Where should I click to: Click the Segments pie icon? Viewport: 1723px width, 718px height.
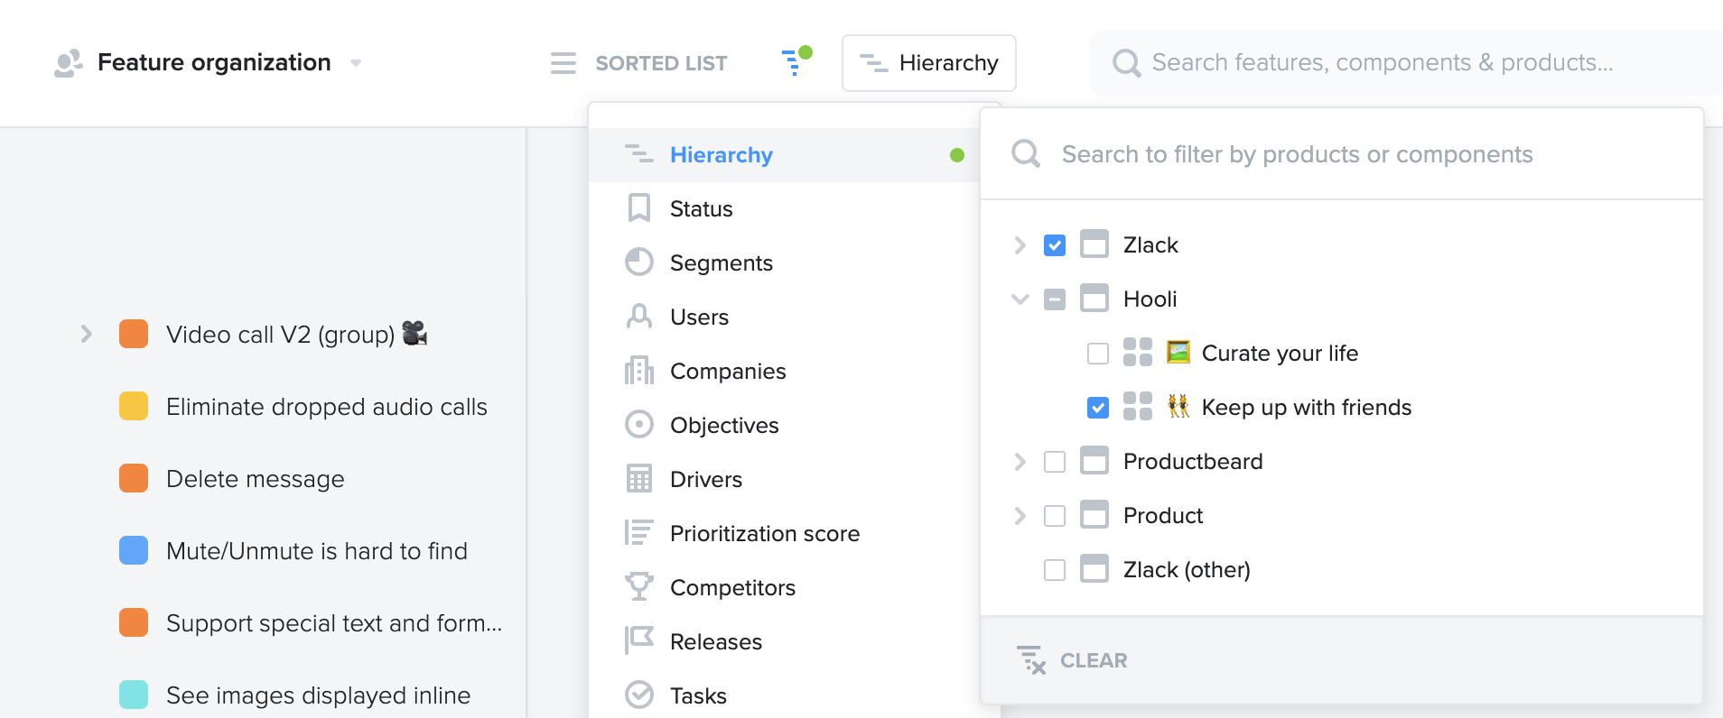pyautogui.click(x=639, y=262)
